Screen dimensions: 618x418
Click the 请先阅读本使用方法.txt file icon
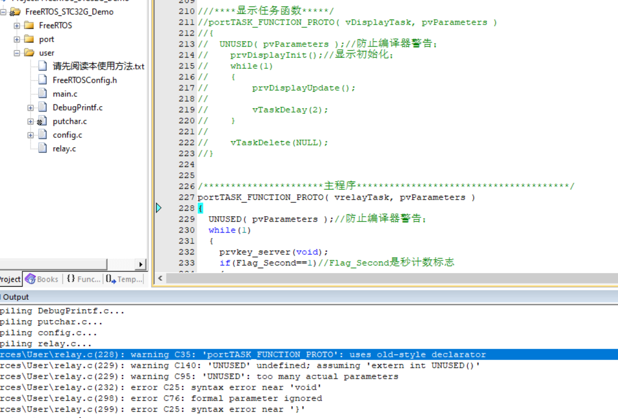pos(43,66)
